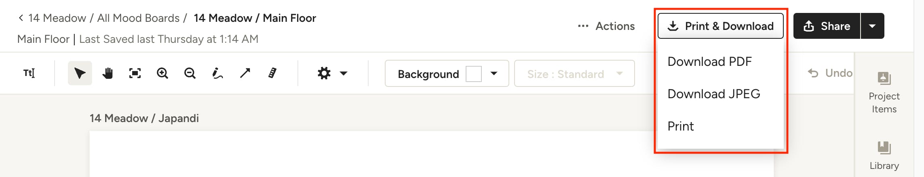Viewport: 924px width, 177px height.
Task: Zoom out of the canvas
Action: 190,73
